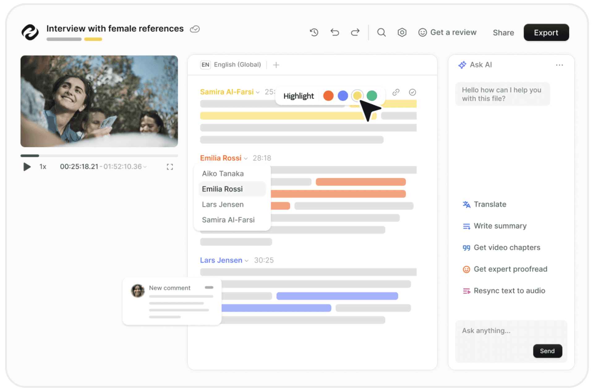The image size is (593, 391).
Task: Pick the green highlight color
Action: click(x=372, y=96)
